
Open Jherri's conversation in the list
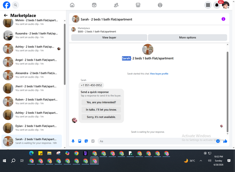(x=31, y=88)
